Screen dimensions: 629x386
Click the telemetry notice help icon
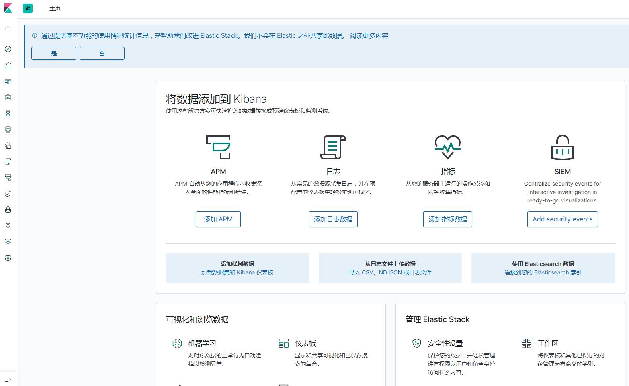pos(35,35)
